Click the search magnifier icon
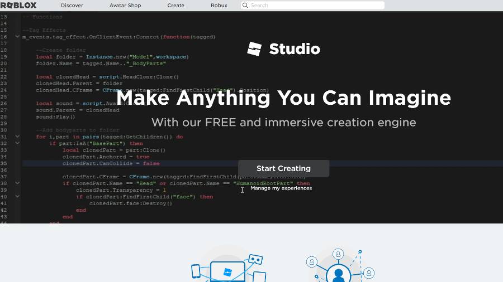Screen dimensions: 503x282 click(245, 5)
